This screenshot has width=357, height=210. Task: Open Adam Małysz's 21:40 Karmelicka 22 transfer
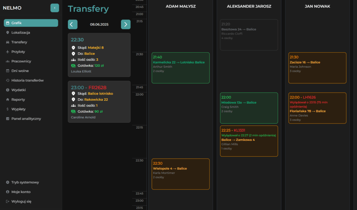[180, 68]
